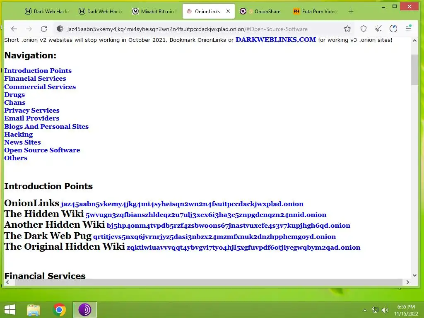The width and height of the screenshot is (424, 318).
Task: Click the vertical scrollbar thumb
Action: click(x=414, y=70)
